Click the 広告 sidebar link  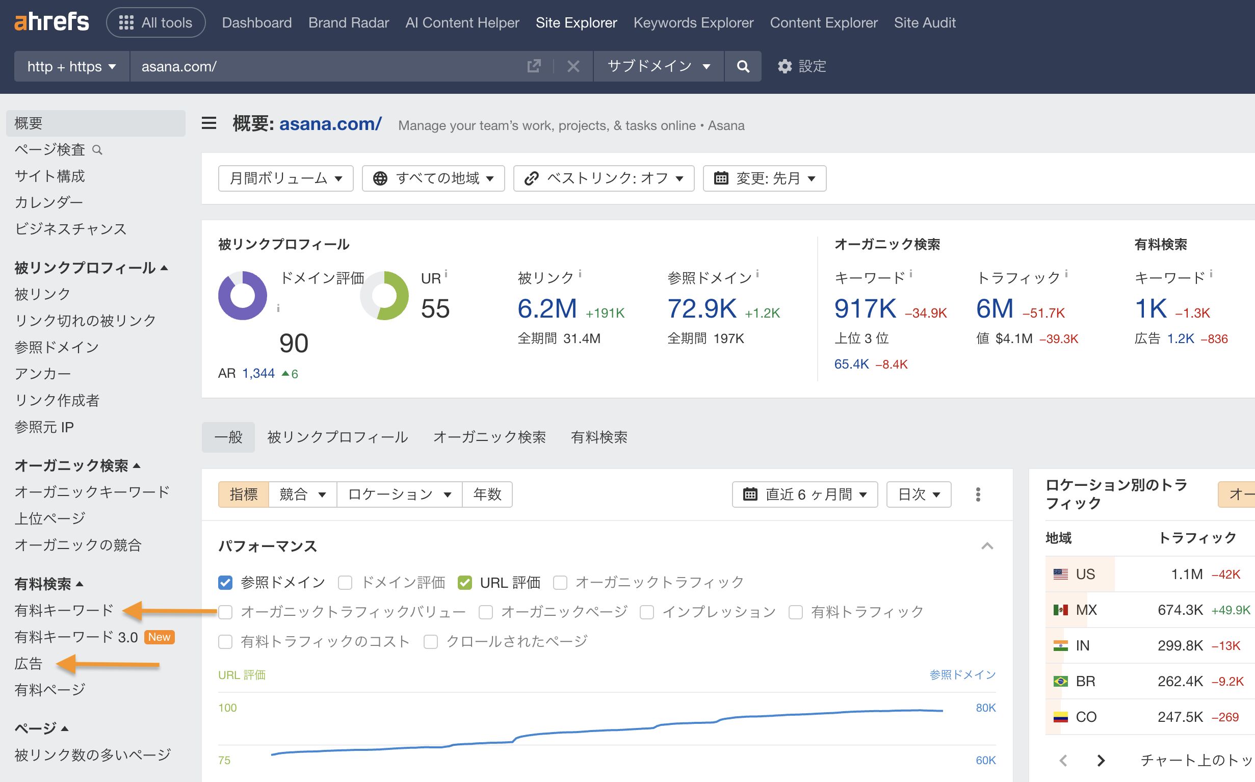point(29,663)
